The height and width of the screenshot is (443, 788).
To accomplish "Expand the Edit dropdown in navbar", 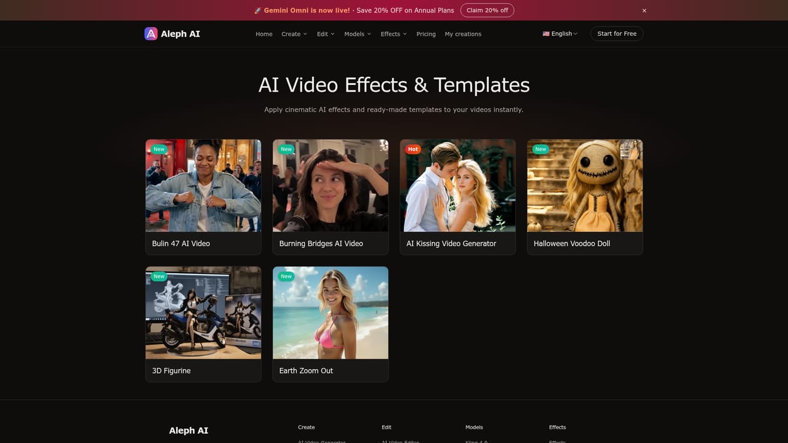I will [x=326, y=34].
